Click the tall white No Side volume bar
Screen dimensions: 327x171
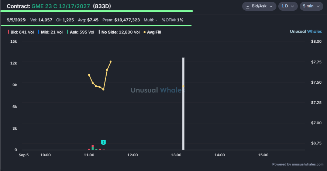tap(183, 104)
